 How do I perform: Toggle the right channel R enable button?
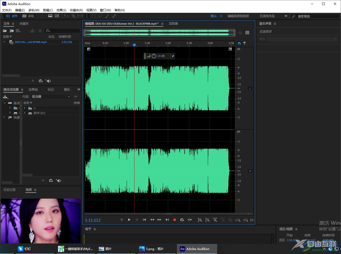[250, 171]
